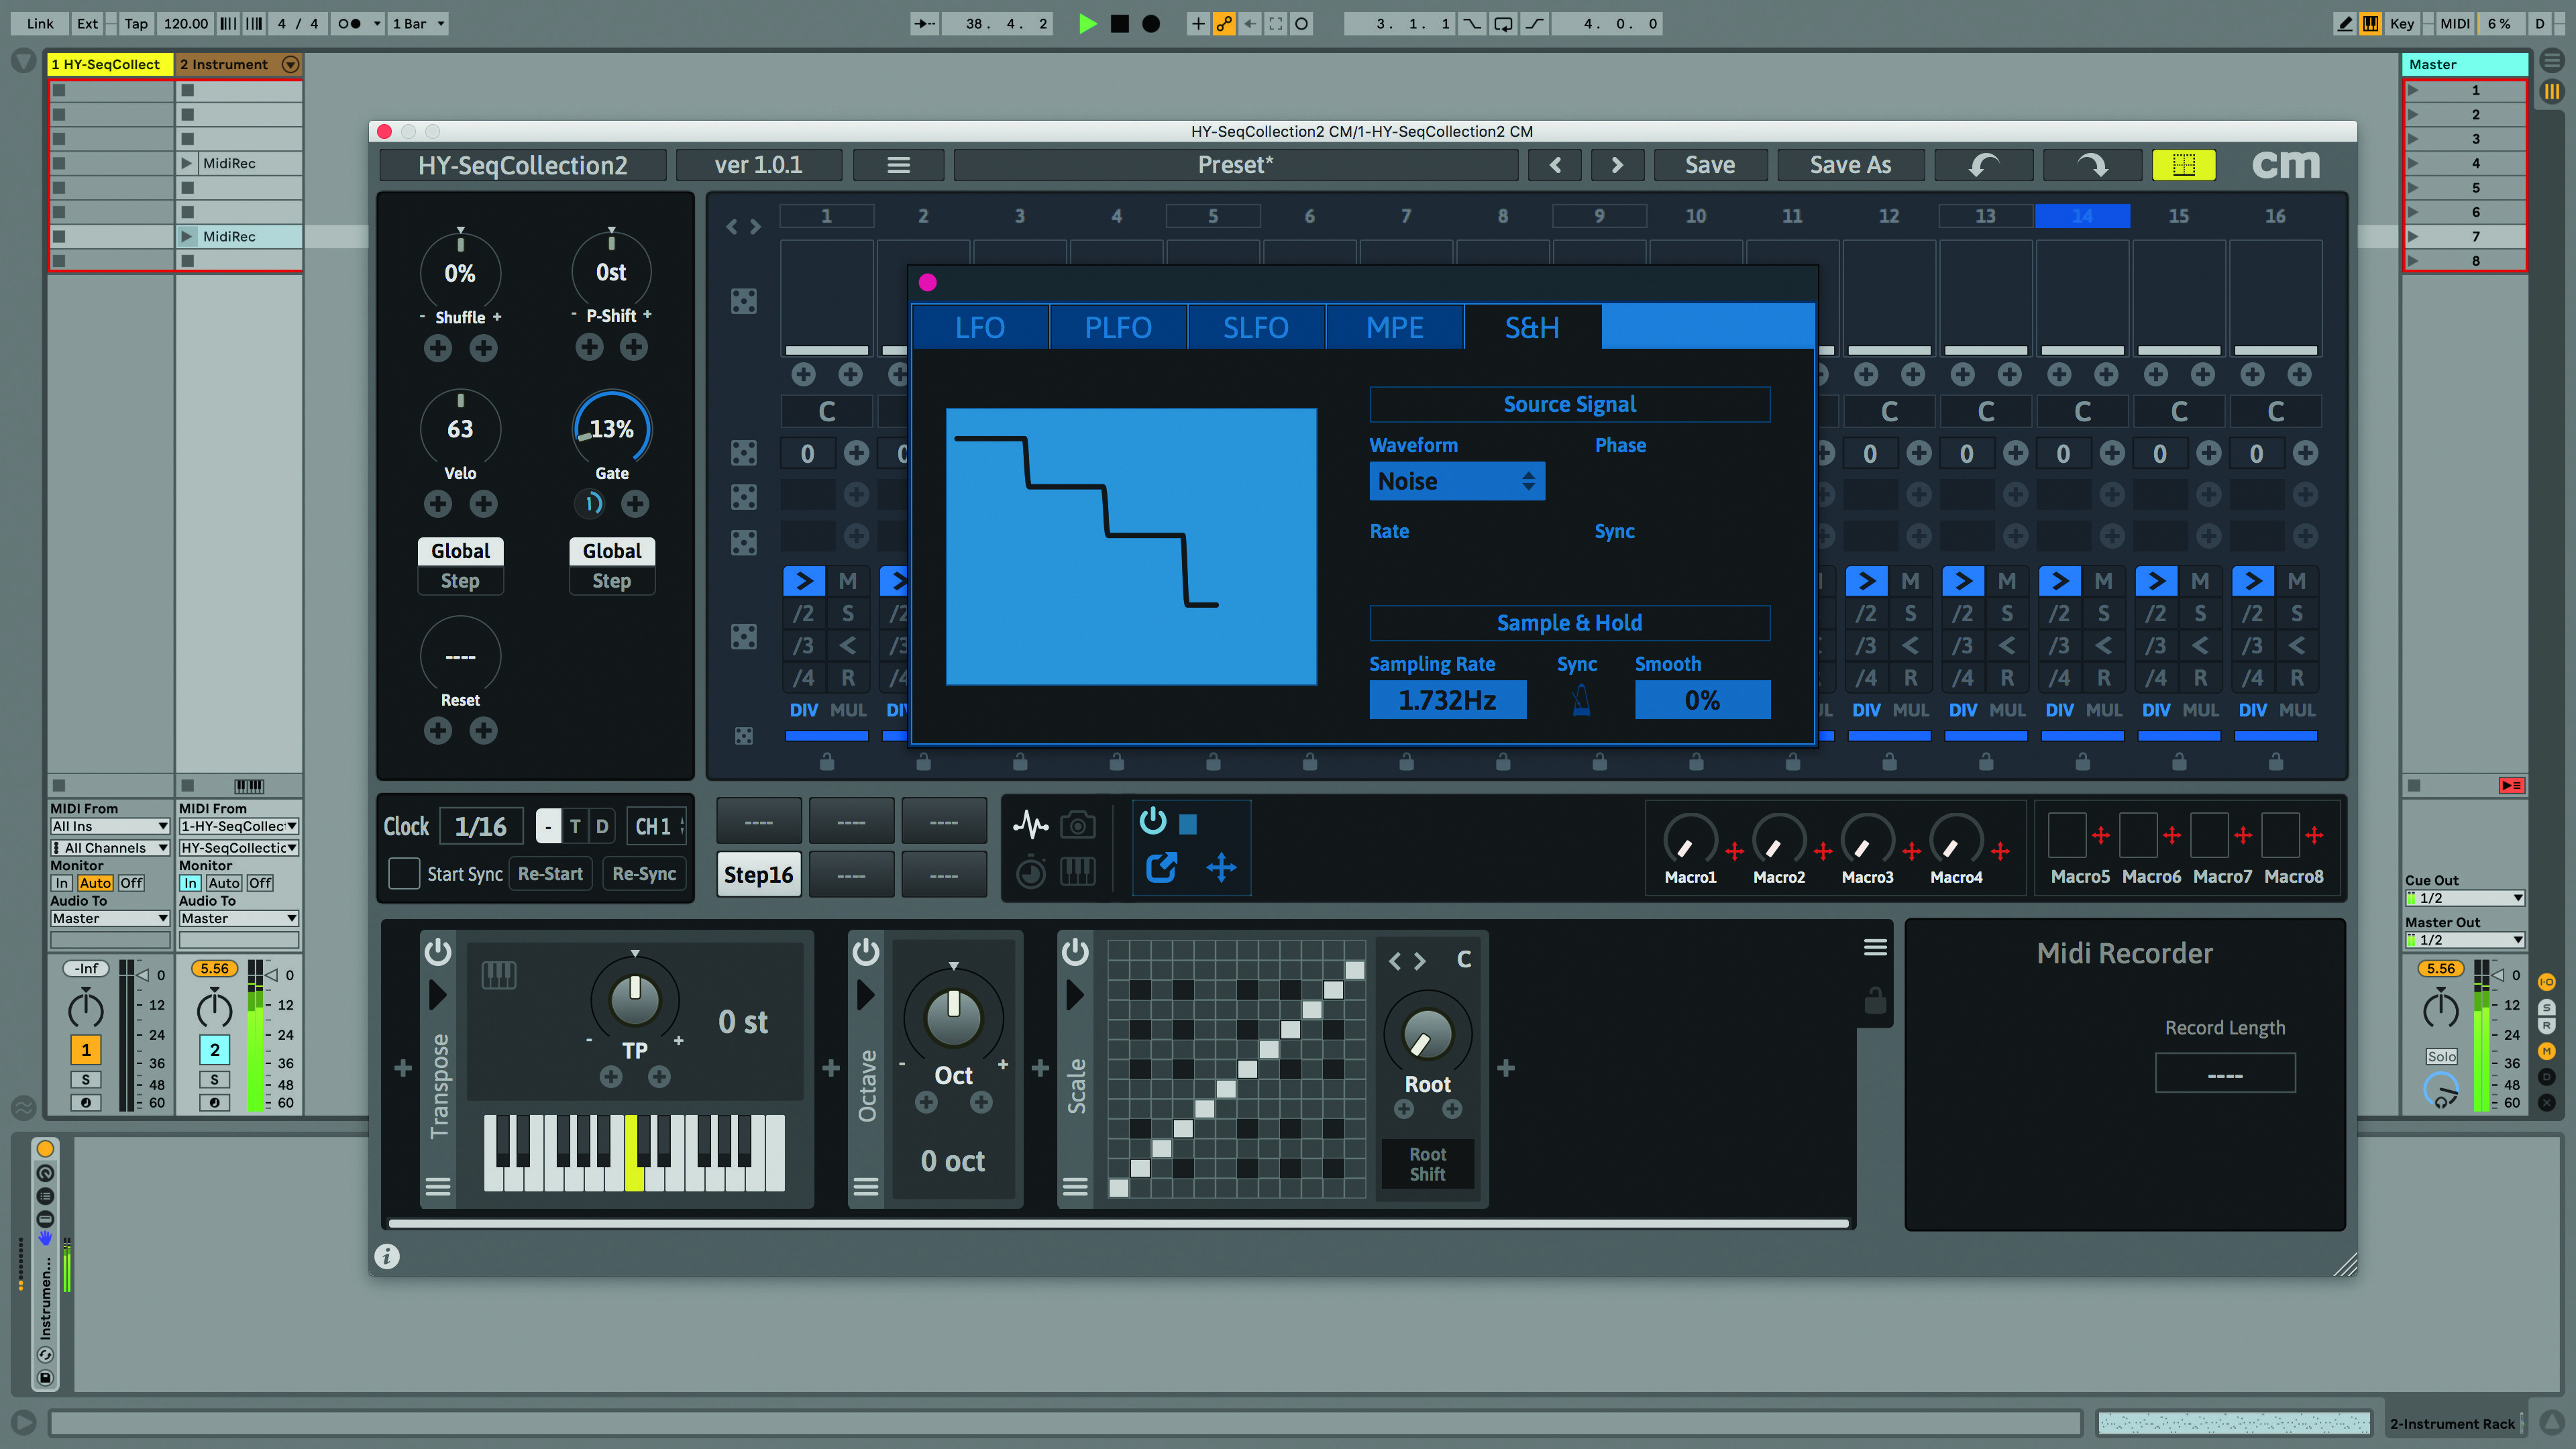Click the Re-Sync button
The width and height of the screenshot is (2576, 1449).
tap(644, 873)
